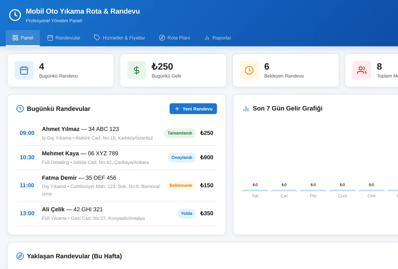Click the orange clock icon on Bekleyen Randevu card

point(249,70)
